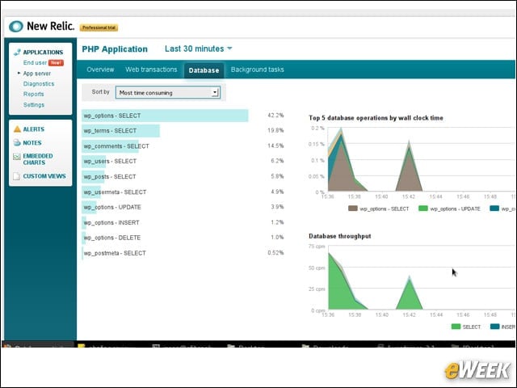Switch to the Overview tab
Image resolution: width=517 pixels, height=388 pixels.
click(x=100, y=70)
